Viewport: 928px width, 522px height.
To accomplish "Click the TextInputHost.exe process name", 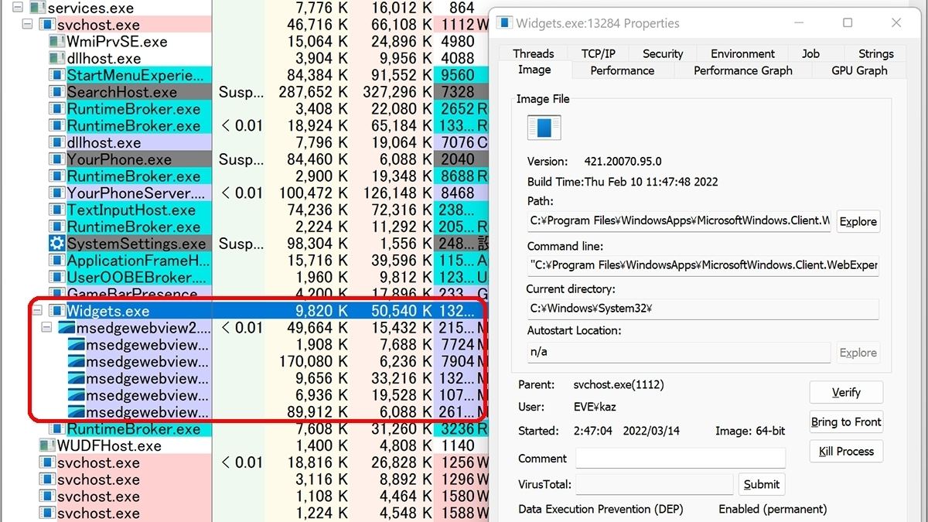I will click(131, 210).
